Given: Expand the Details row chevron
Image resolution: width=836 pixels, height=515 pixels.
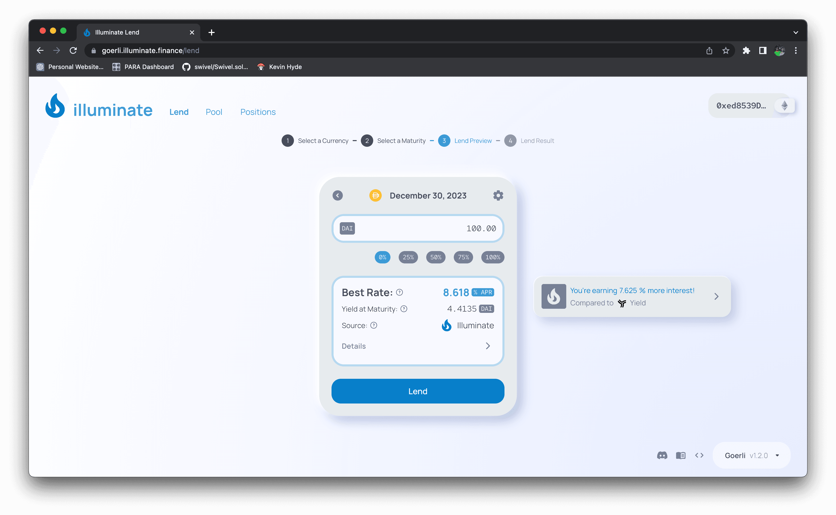Looking at the screenshot, I should click(x=488, y=346).
